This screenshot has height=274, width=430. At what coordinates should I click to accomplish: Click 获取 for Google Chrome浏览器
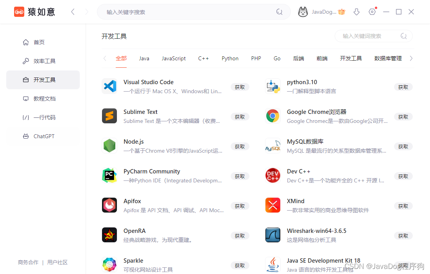click(x=403, y=117)
